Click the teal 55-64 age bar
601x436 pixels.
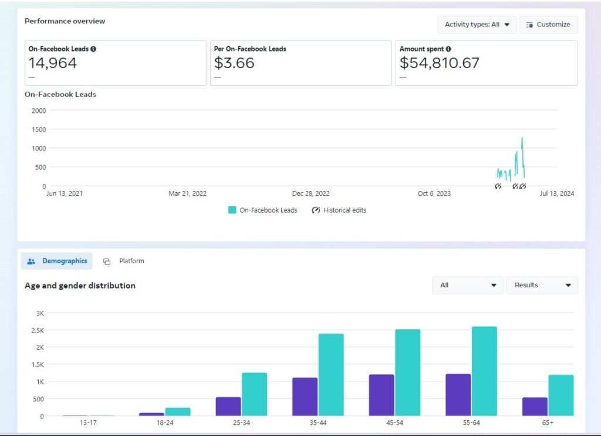pos(484,371)
